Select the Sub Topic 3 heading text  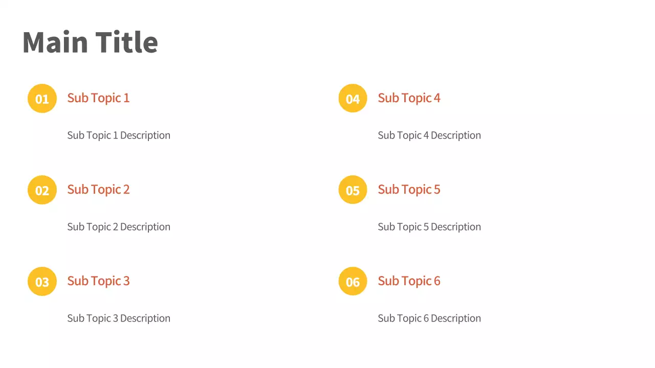point(98,281)
